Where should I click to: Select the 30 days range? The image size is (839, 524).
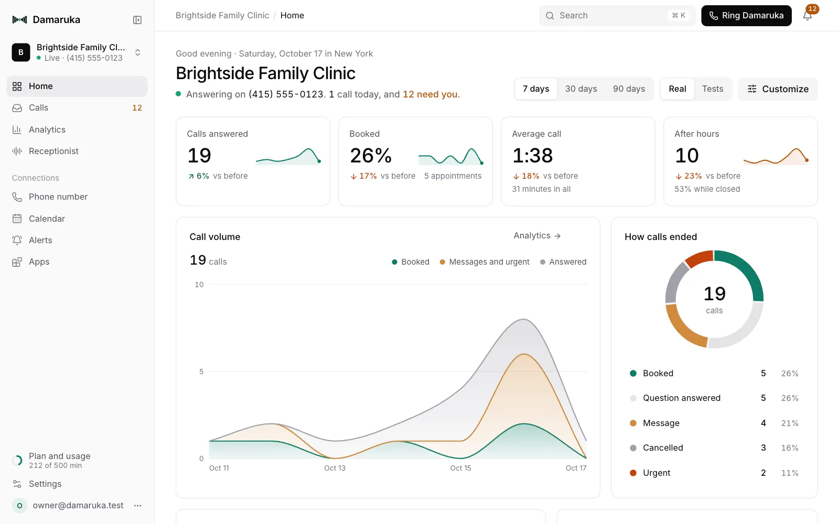pyautogui.click(x=581, y=89)
